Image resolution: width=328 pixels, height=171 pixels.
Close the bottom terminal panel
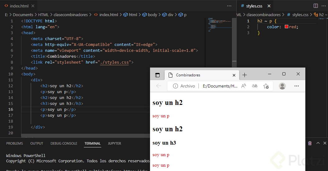pos(325,143)
